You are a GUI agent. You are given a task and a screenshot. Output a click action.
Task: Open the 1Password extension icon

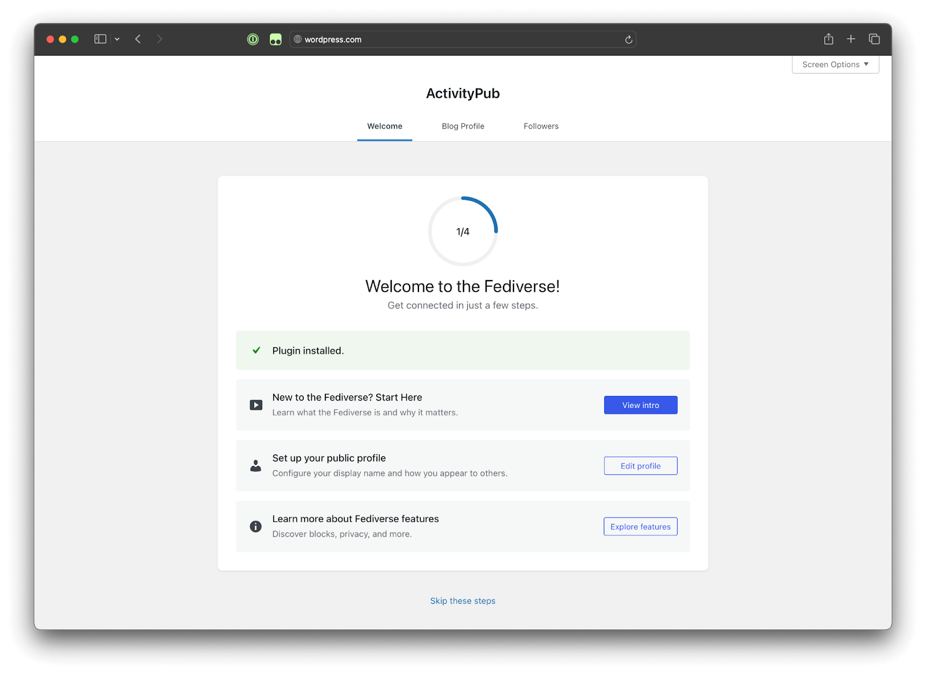coord(253,39)
